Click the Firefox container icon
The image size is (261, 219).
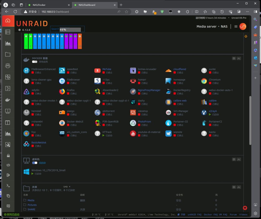pos(62,92)
